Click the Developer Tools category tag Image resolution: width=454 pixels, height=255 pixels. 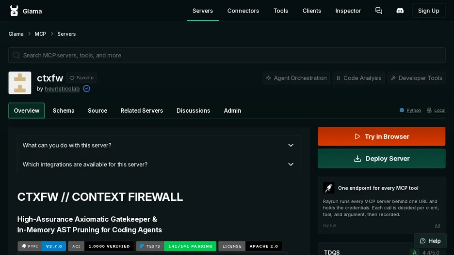click(x=416, y=78)
